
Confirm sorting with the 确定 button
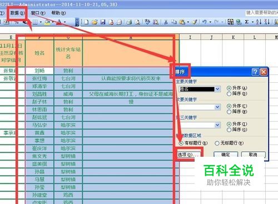(x=226, y=155)
